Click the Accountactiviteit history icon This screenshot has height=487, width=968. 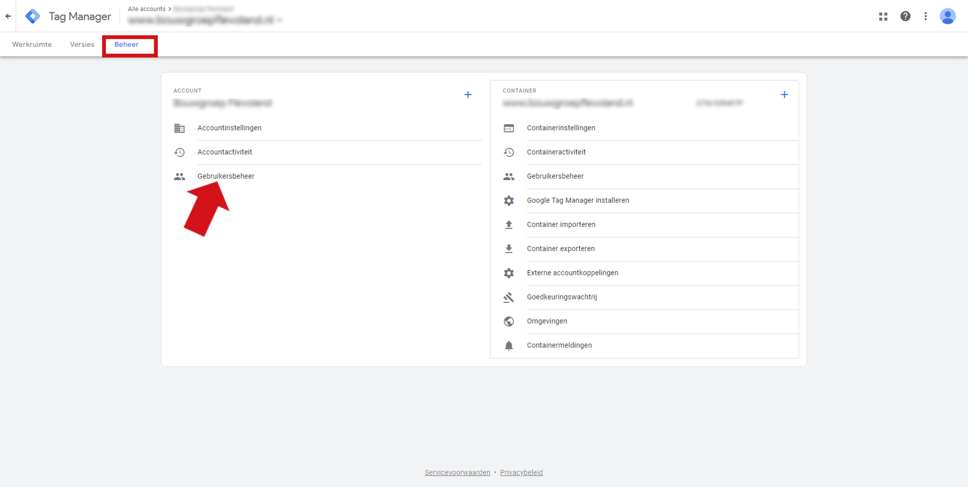[180, 152]
